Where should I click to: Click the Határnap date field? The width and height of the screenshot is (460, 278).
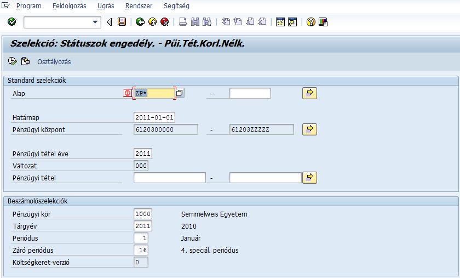coord(154,117)
